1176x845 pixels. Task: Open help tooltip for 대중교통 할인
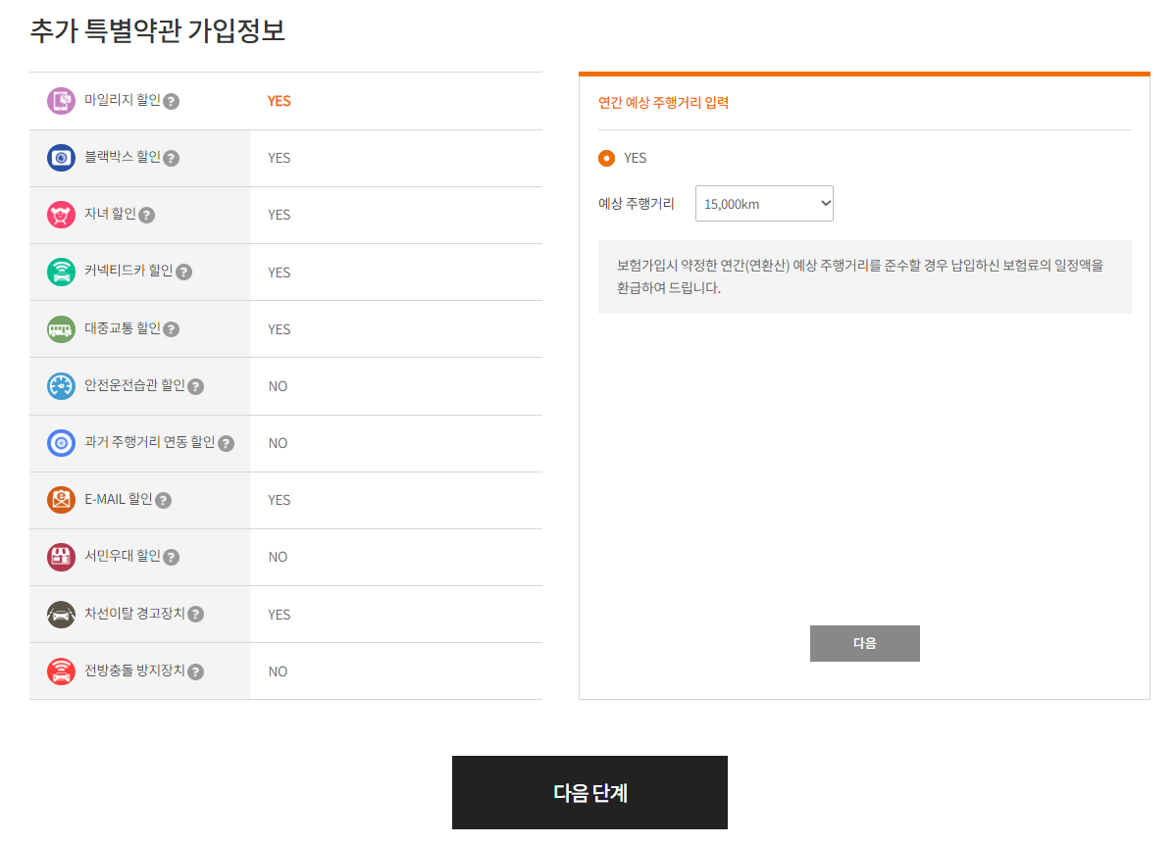coord(171,329)
